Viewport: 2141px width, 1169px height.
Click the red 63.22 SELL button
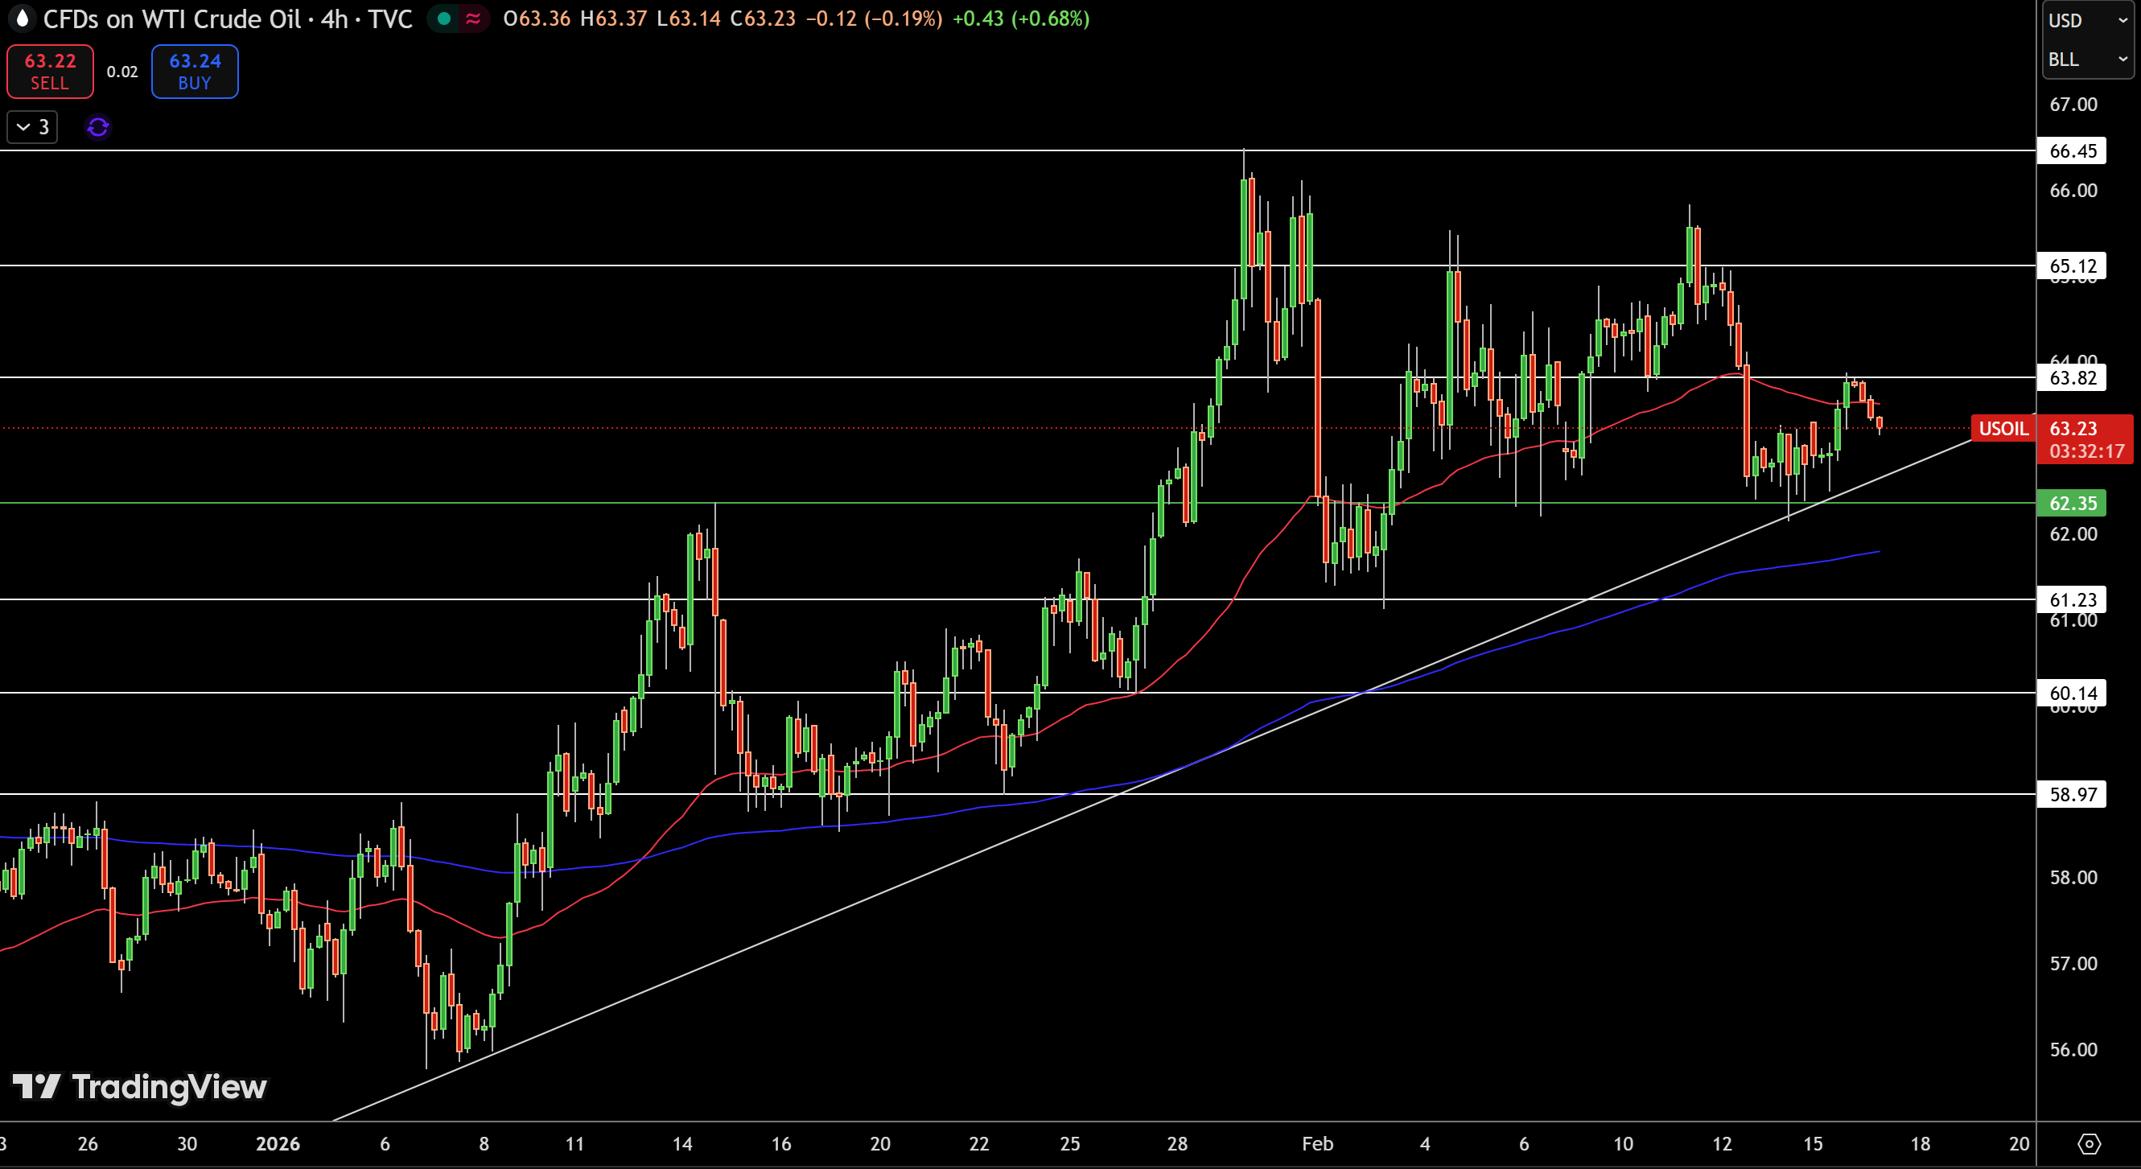[x=50, y=72]
